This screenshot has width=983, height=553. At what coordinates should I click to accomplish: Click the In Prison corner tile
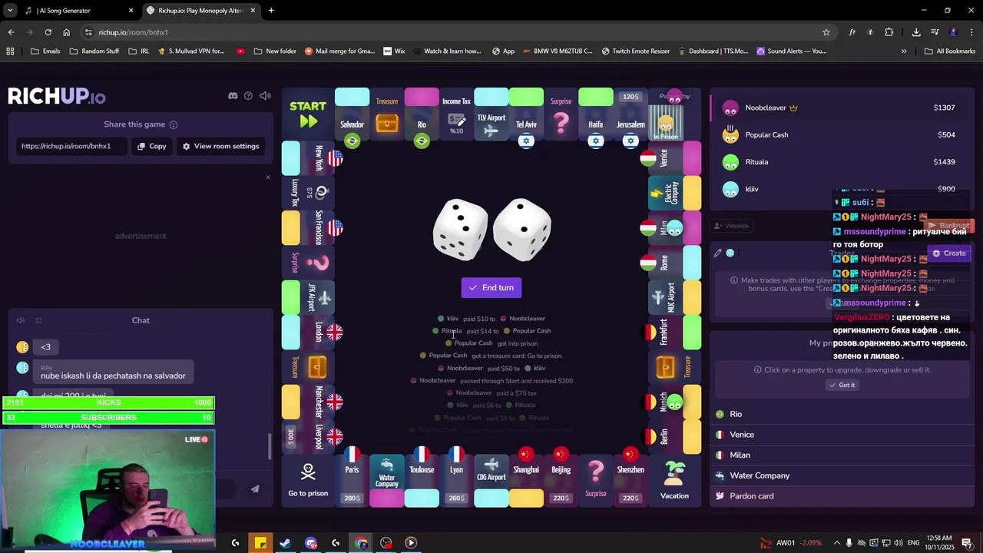point(674,114)
